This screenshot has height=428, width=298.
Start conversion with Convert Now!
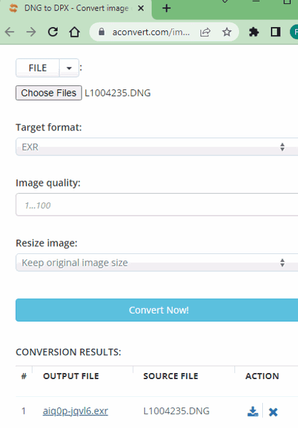pos(157,310)
